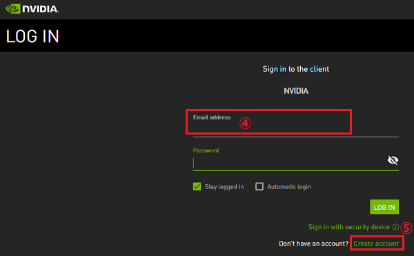Click the Don't have an account text

coord(314,244)
